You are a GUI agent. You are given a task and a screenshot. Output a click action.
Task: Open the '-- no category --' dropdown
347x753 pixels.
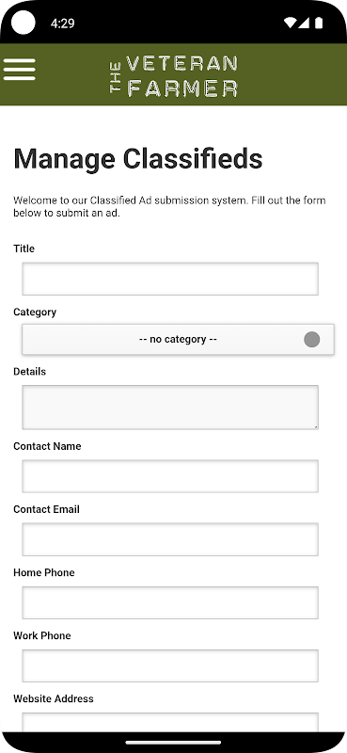click(x=178, y=340)
